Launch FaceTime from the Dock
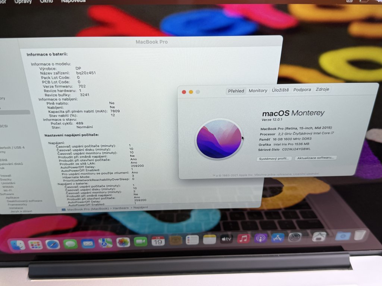The width and height of the screenshot is (382, 286). (x=141, y=242)
